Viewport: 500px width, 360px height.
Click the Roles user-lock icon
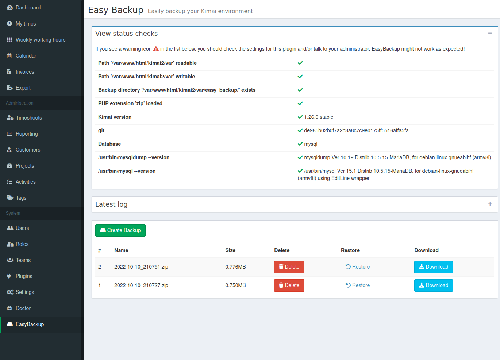[x=10, y=244]
